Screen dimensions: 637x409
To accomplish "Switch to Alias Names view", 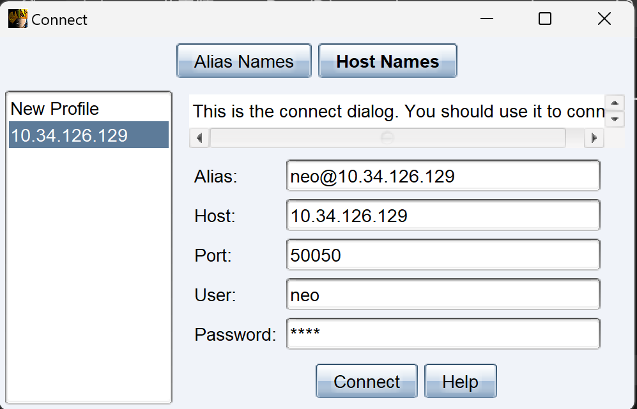I will coord(244,61).
